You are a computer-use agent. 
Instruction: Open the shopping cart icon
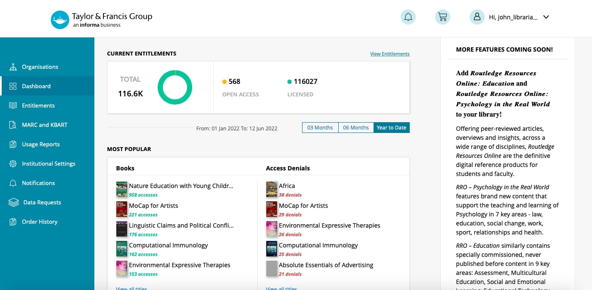click(442, 17)
